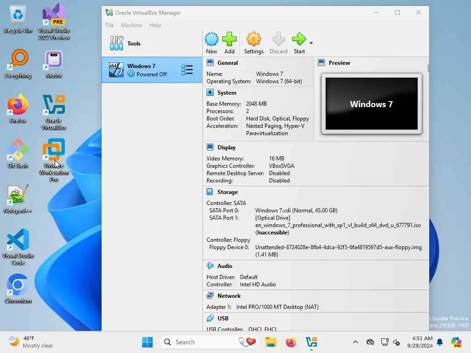Screen dimensions: 471x353
Task: Click the USB section icon
Action: click(x=210, y=318)
